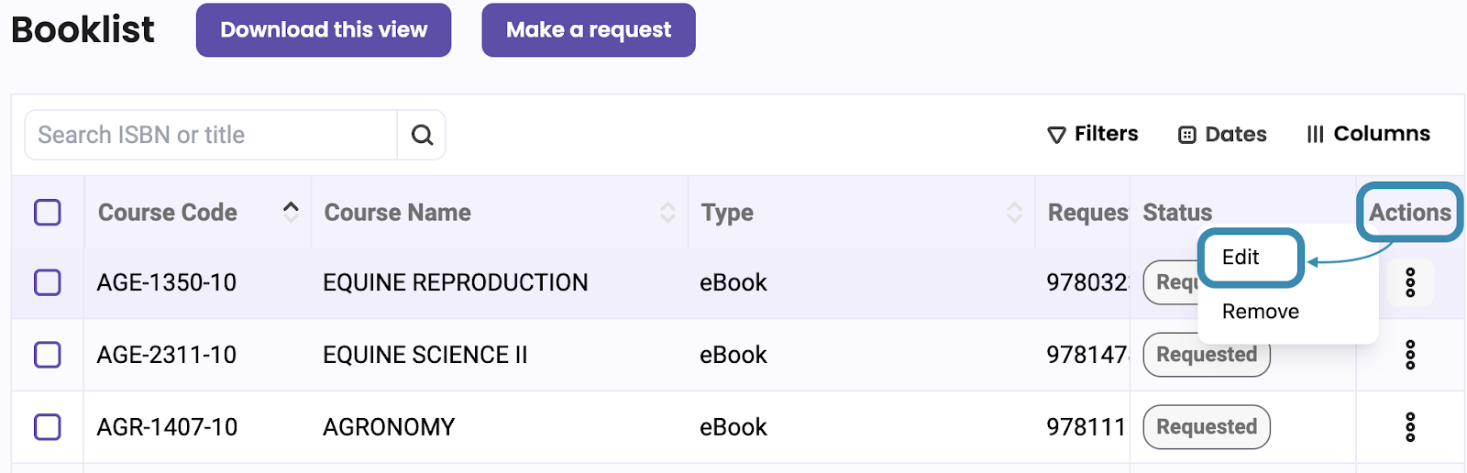1467x473 pixels.
Task: Select the AGR-1407-10 row checkbox
Action: click(x=48, y=427)
